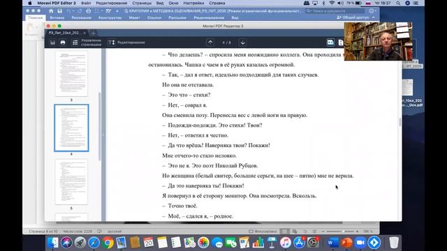Viewport: 447px width, 251px height.
Task: Click the Word home icon
Action: 51,11
